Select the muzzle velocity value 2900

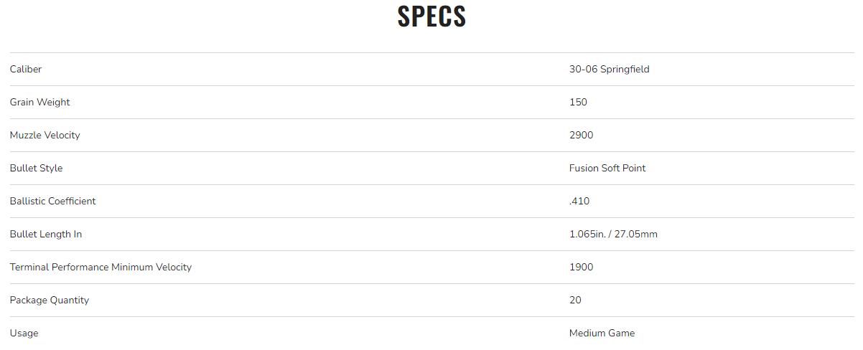pyautogui.click(x=581, y=136)
